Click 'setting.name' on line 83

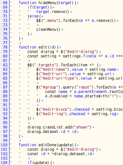click(x=103, y=69)
